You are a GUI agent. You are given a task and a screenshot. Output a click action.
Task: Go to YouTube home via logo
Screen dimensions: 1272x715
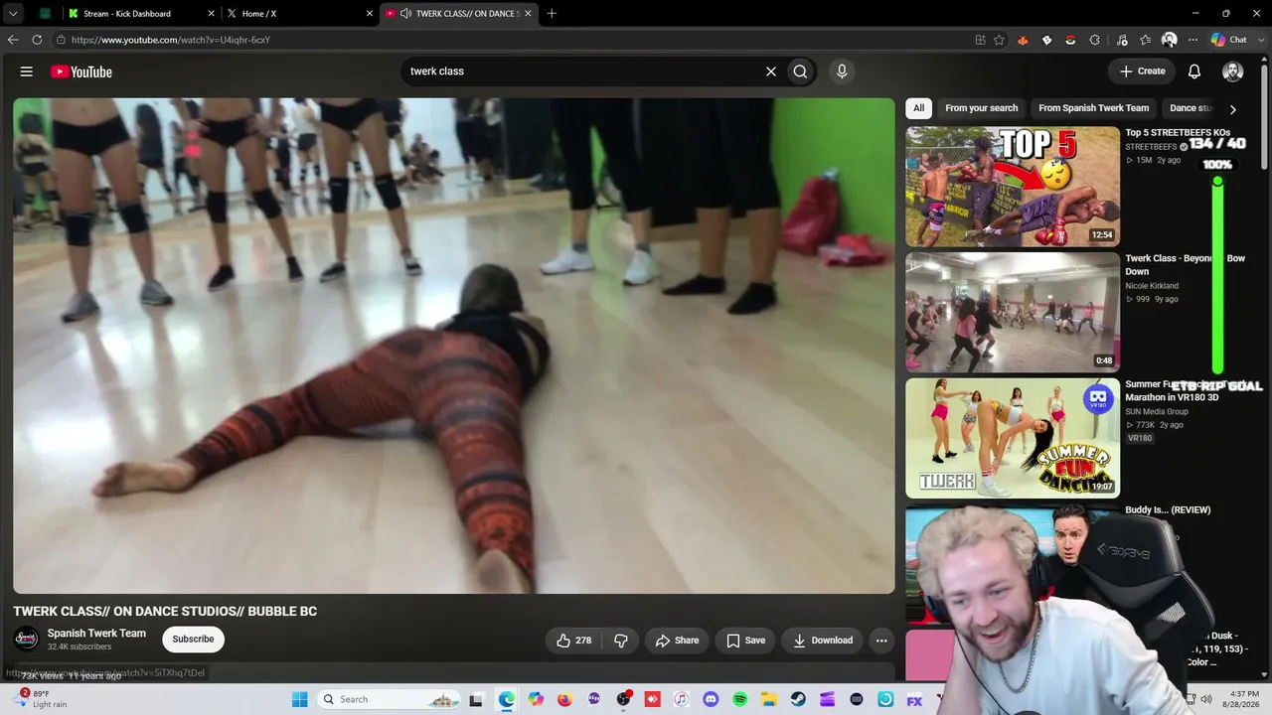pyautogui.click(x=81, y=71)
